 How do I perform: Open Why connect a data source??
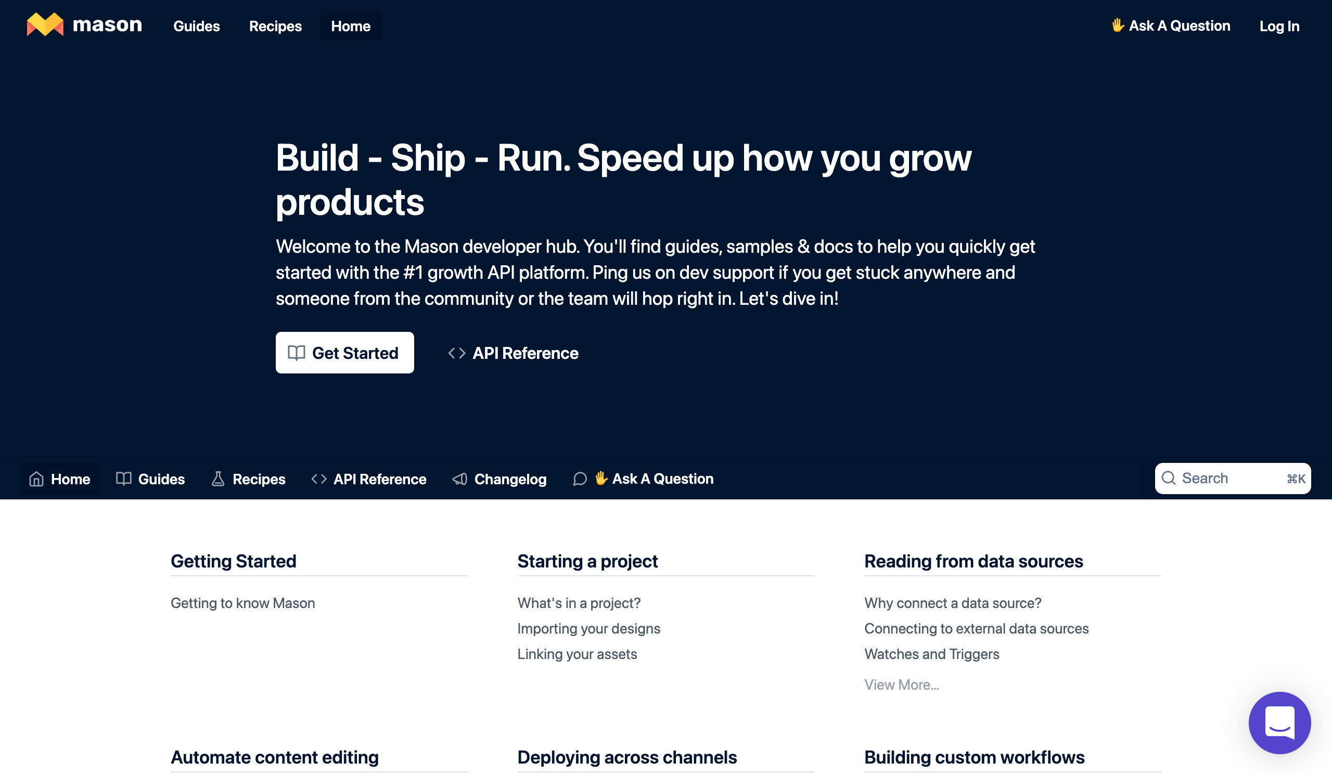coord(953,603)
